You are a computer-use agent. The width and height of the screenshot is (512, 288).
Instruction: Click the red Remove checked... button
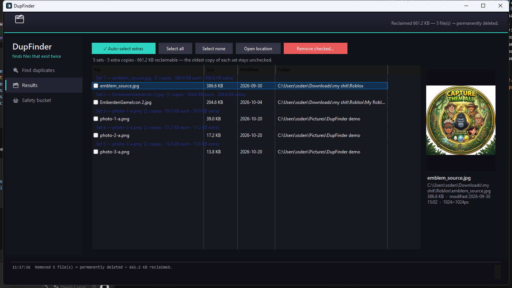(316, 48)
